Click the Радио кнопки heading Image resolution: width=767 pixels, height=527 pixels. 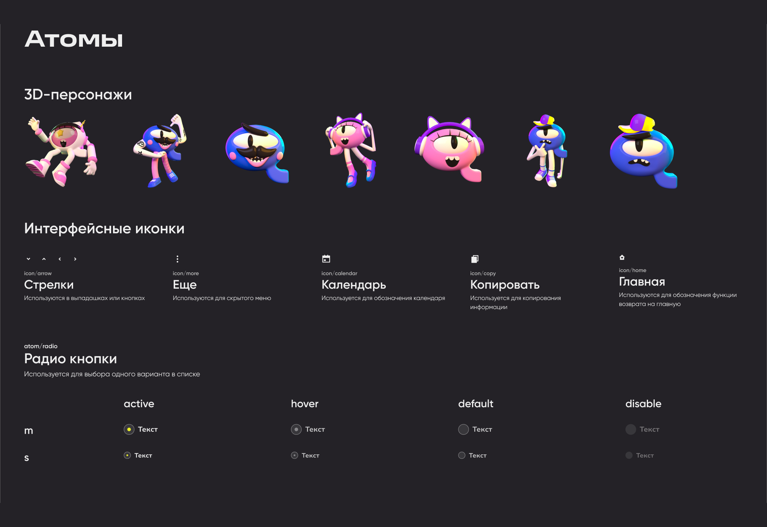tap(70, 359)
